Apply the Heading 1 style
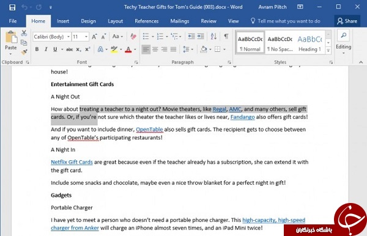The width and height of the screenshot is (367, 236). 310,43
